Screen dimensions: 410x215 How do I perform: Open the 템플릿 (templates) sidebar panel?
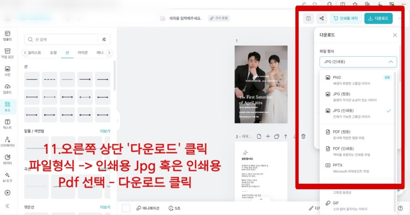[x=7, y=36]
